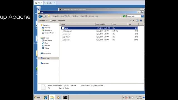This screenshot has height=100, width=178.
Task: Select drivers in the address breadcrumb
Action: point(92,16)
